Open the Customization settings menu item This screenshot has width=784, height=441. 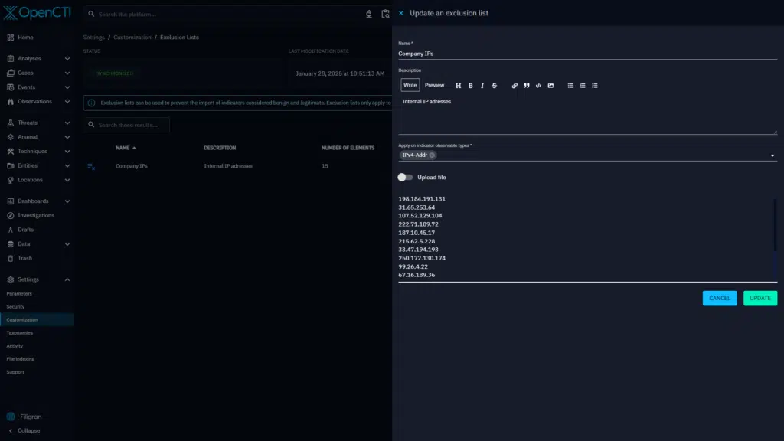point(22,320)
